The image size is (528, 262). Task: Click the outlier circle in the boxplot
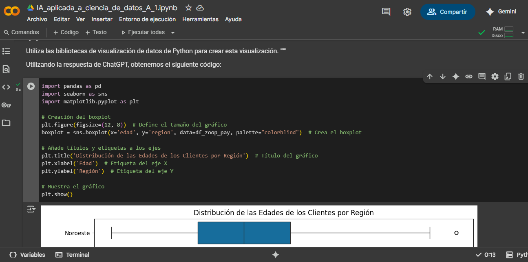pyautogui.click(x=456, y=233)
